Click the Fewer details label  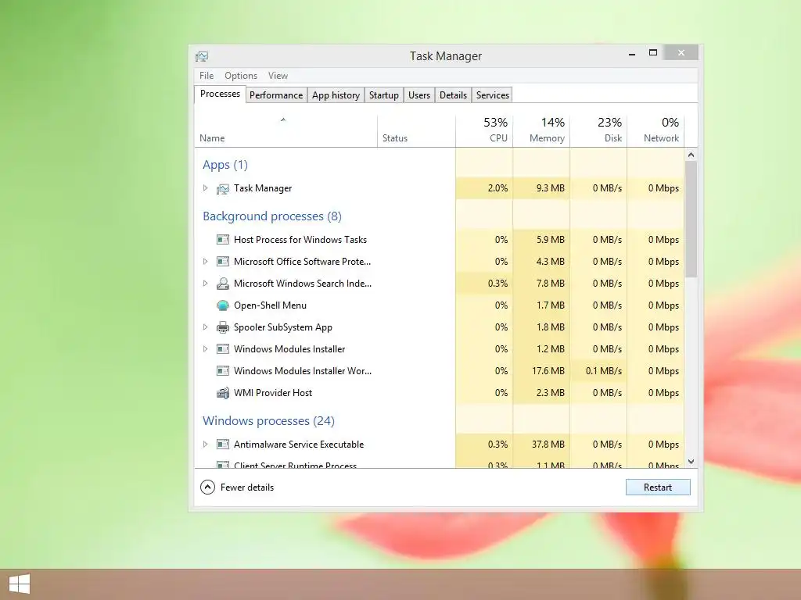(x=247, y=487)
